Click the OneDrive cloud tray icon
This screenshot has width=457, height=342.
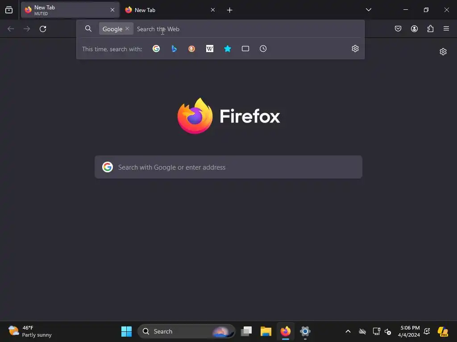[362, 331]
